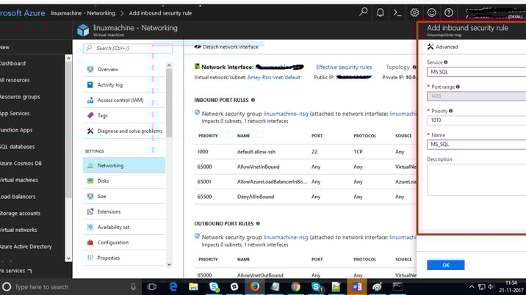This screenshot has width=526, height=295.
Task: Open Availability set item
Action: click(x=124, y=227)
